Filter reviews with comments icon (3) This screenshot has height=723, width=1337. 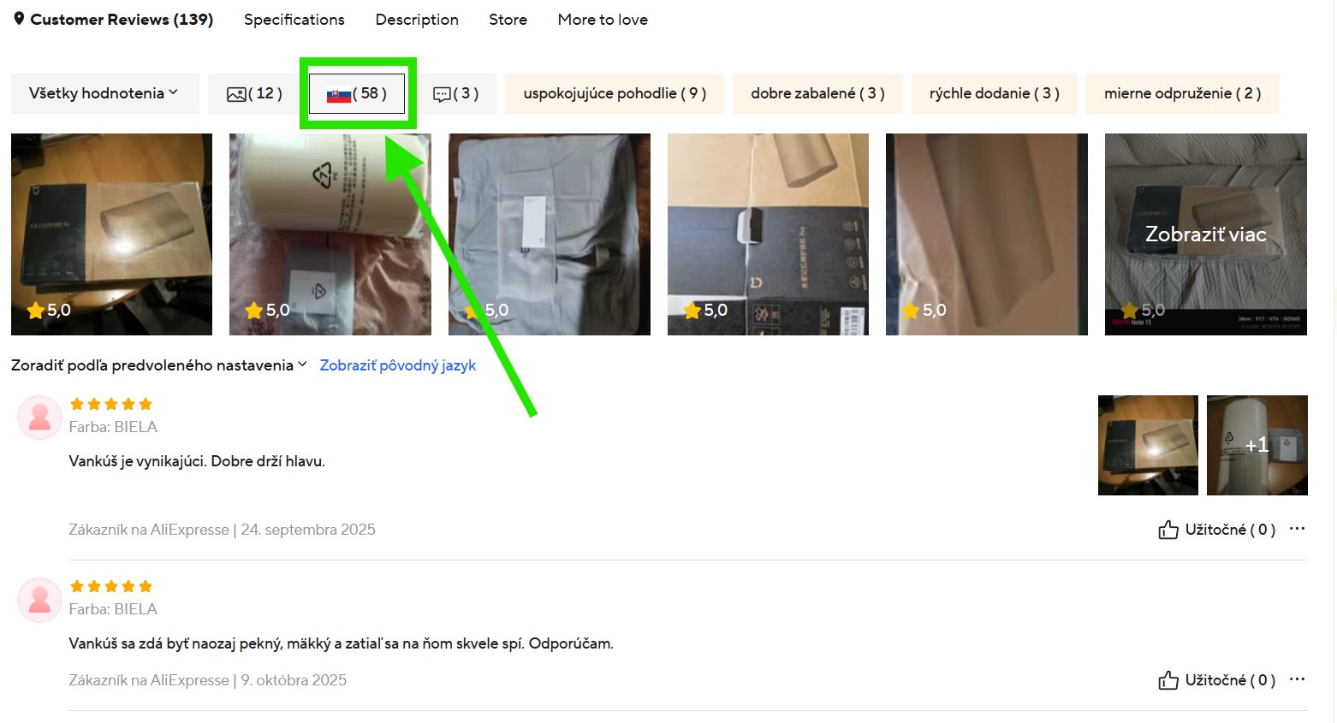(455, 93)
